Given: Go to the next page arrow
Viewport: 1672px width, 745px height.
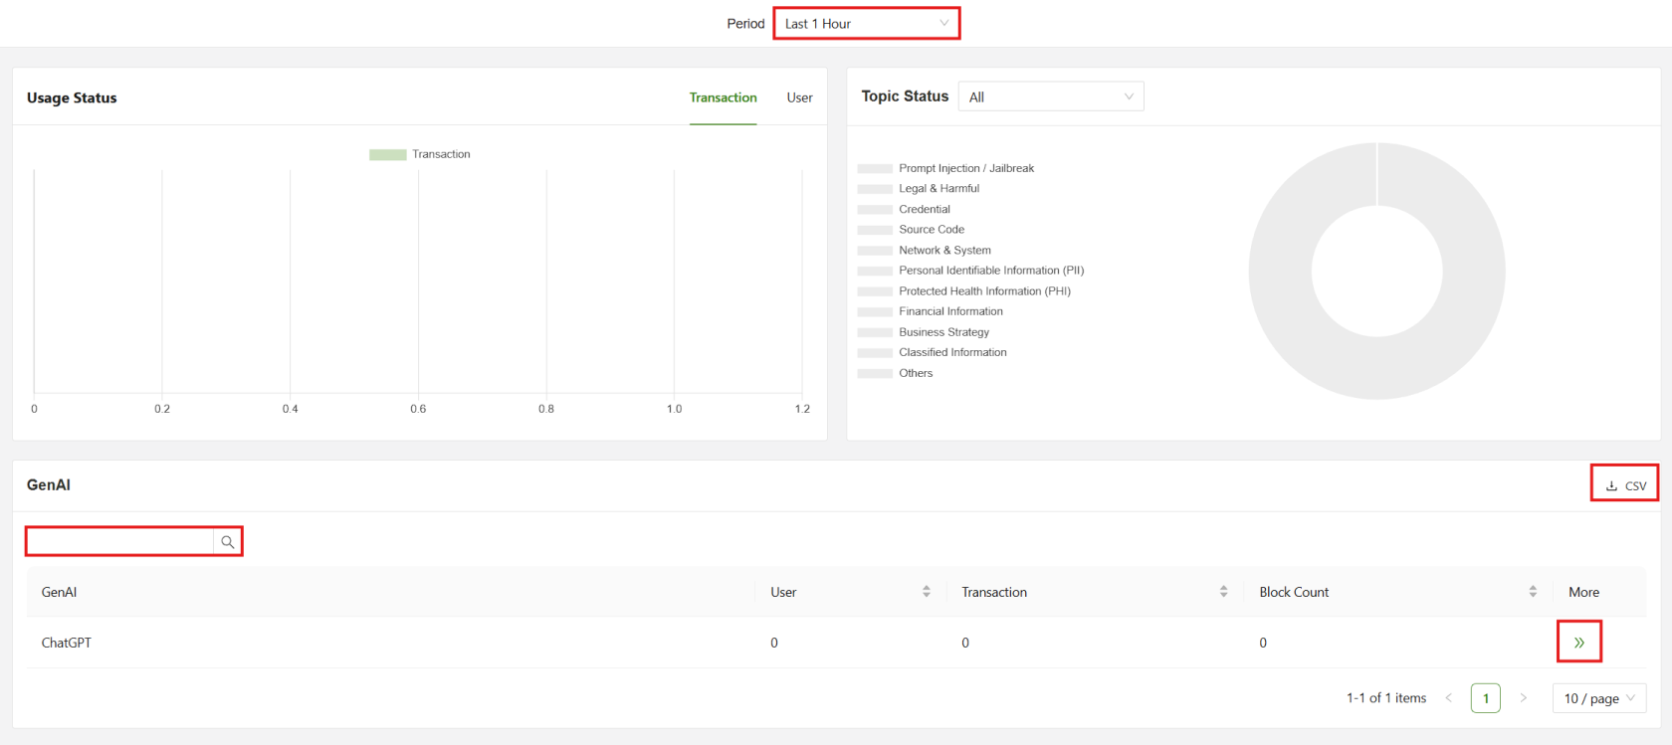Looking at the screenshot, I should [1523, 698].
